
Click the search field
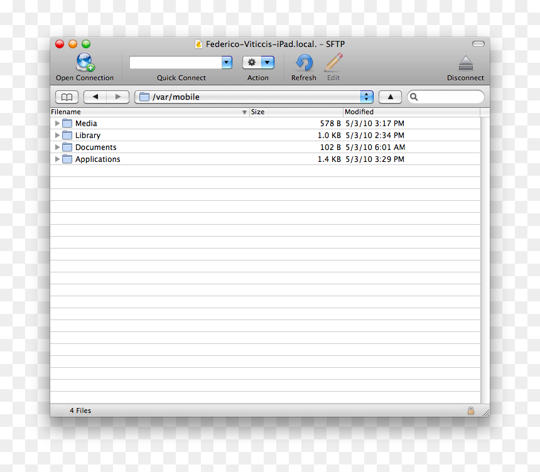(446, 97)
